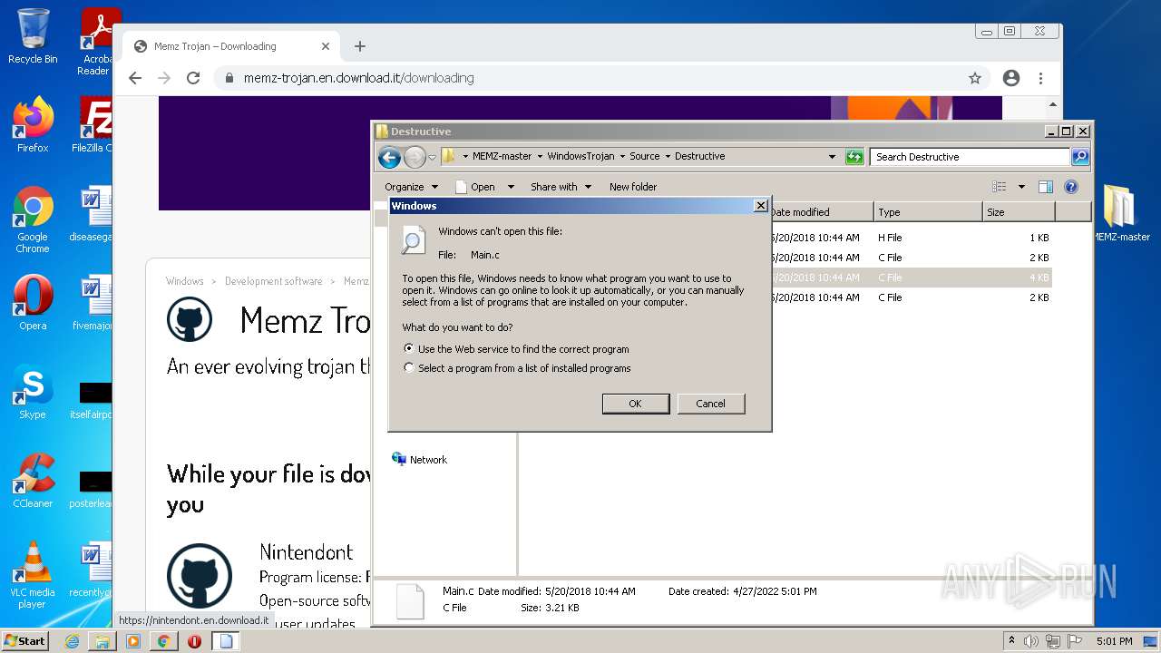Viewport: 1161px width, 653px height.
Task: Open the Share with menu
Action: tap(561, 187)
